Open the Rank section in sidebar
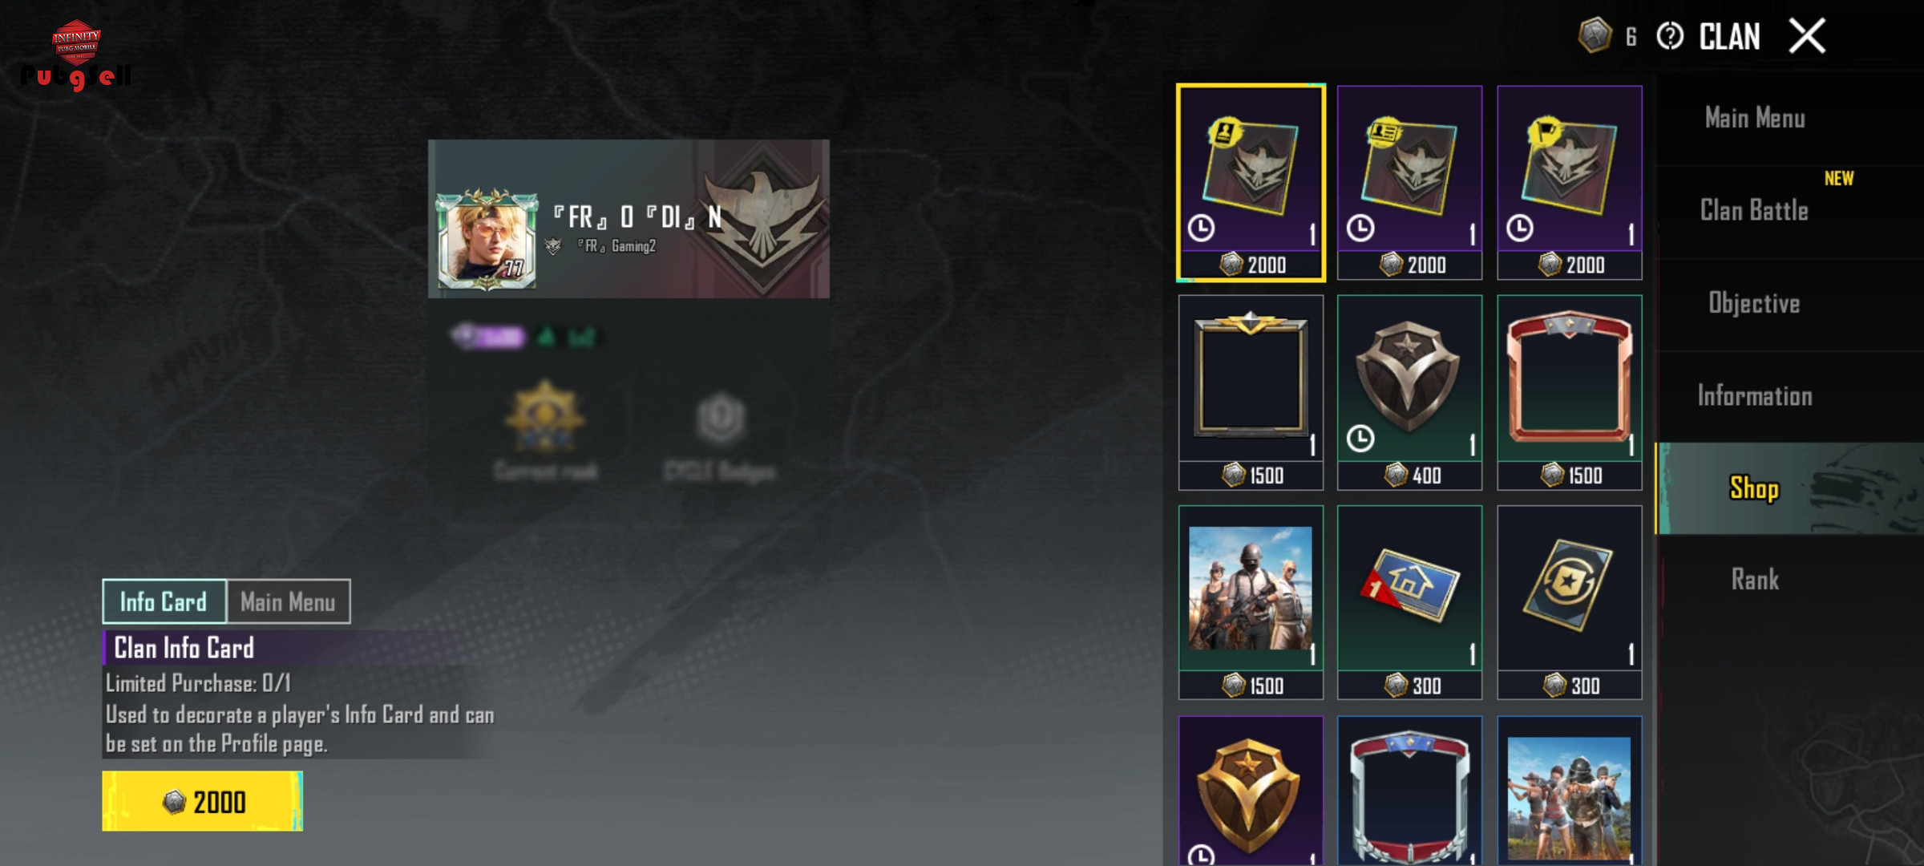 1755,580
